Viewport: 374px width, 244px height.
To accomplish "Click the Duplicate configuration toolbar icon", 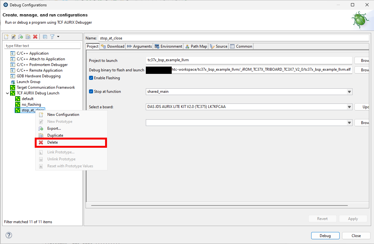I will [28, 37].
